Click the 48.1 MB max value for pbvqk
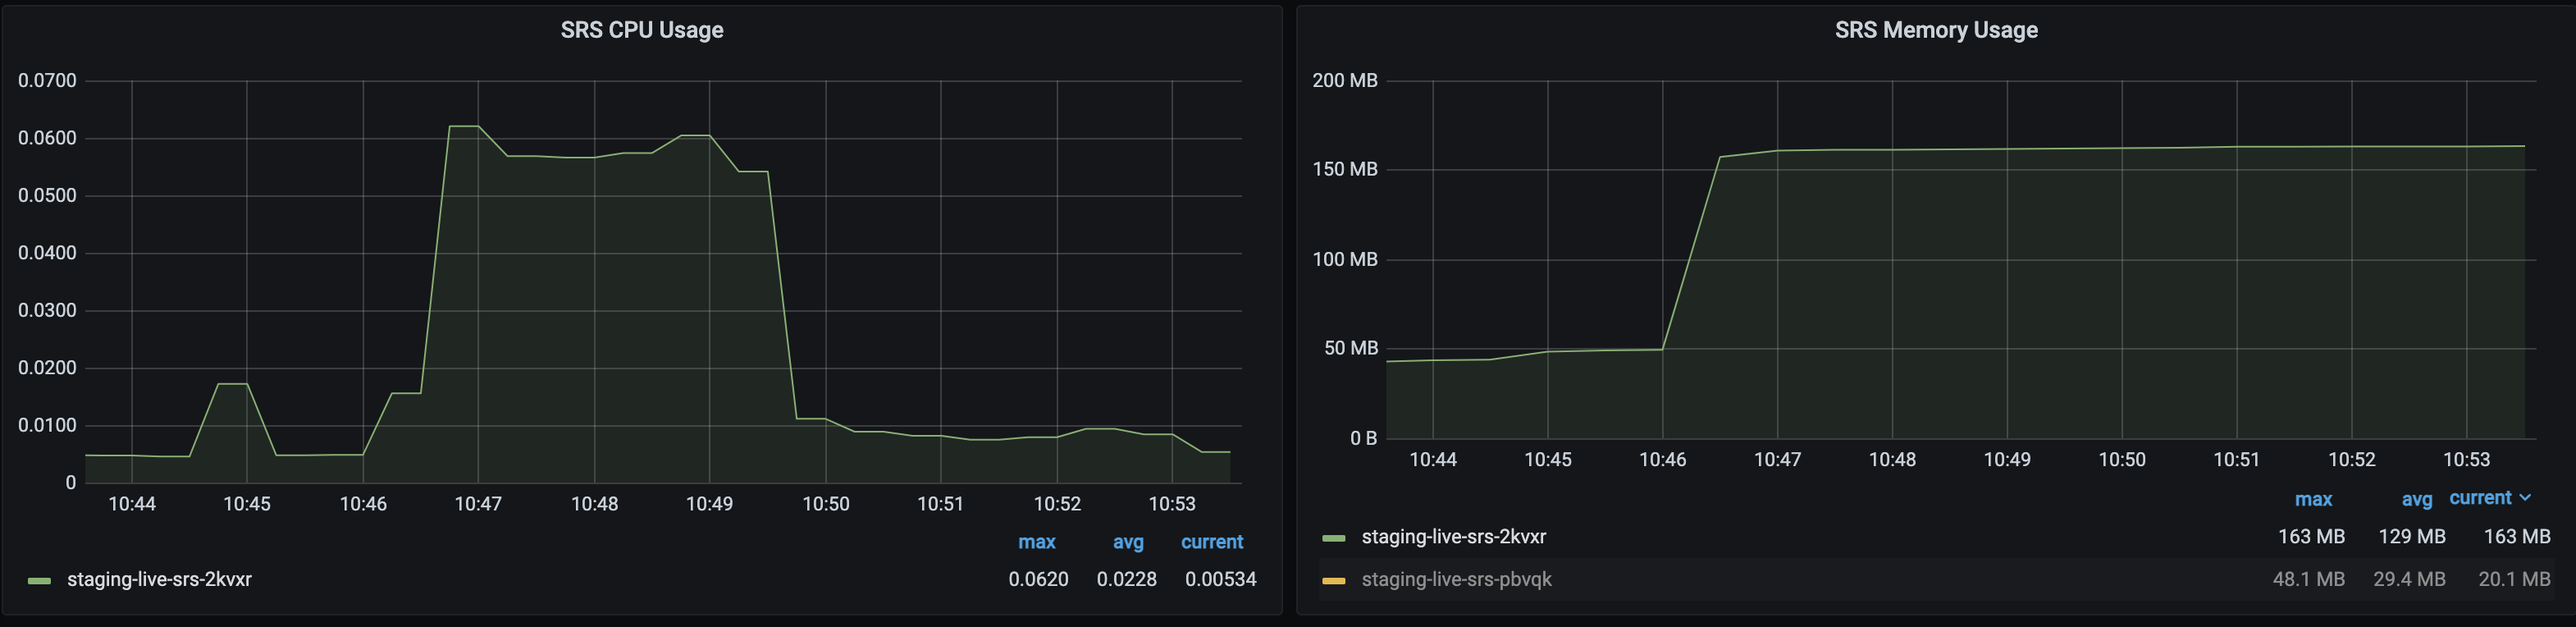 click(x=2309, y=579)
